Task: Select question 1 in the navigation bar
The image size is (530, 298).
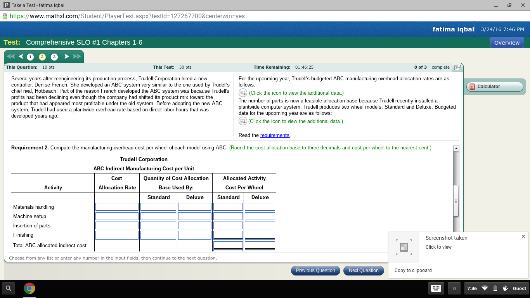Action: 30,57
